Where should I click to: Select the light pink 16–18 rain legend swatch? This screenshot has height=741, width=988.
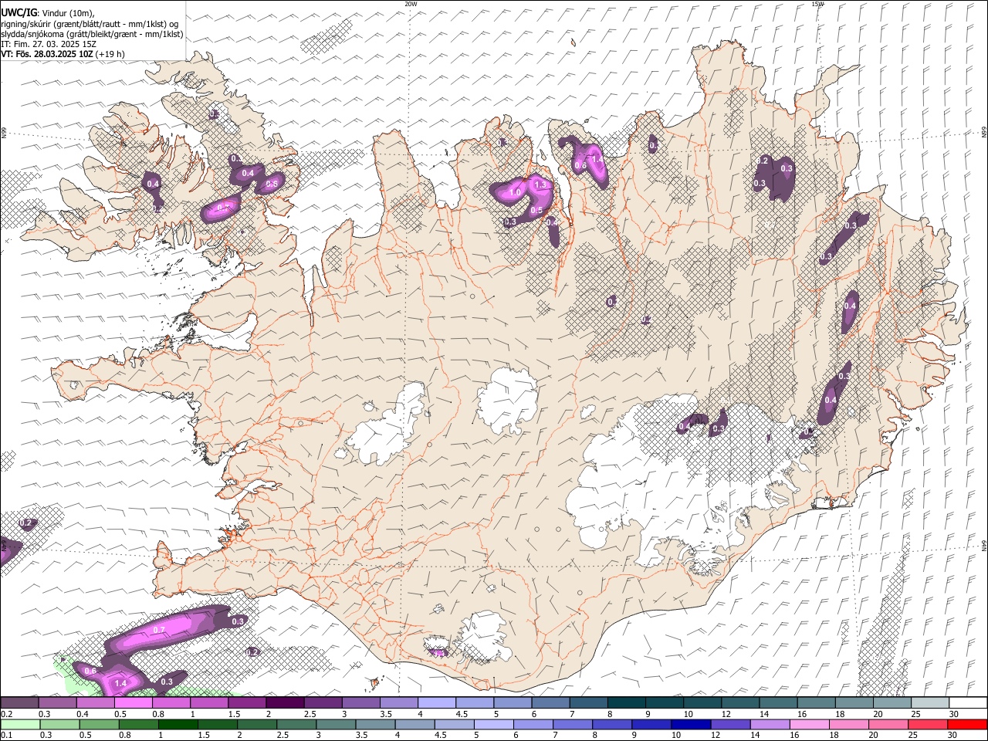(x=809, y=724)
